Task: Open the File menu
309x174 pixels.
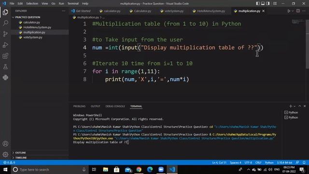Action: click(12, 3)
